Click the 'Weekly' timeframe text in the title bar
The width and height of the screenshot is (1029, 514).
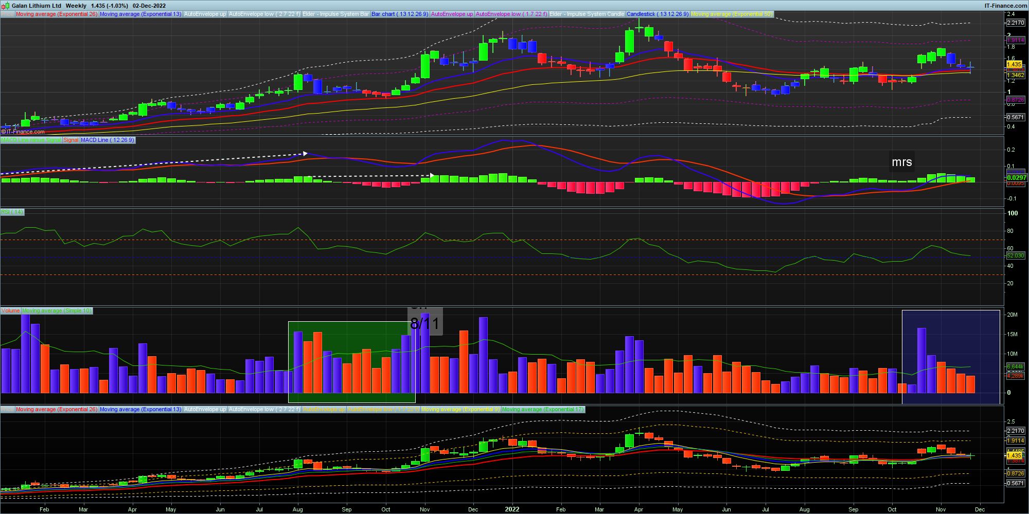coord(76,6)
